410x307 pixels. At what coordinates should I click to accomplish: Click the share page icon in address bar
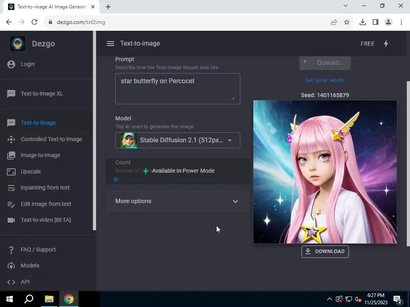334,22
